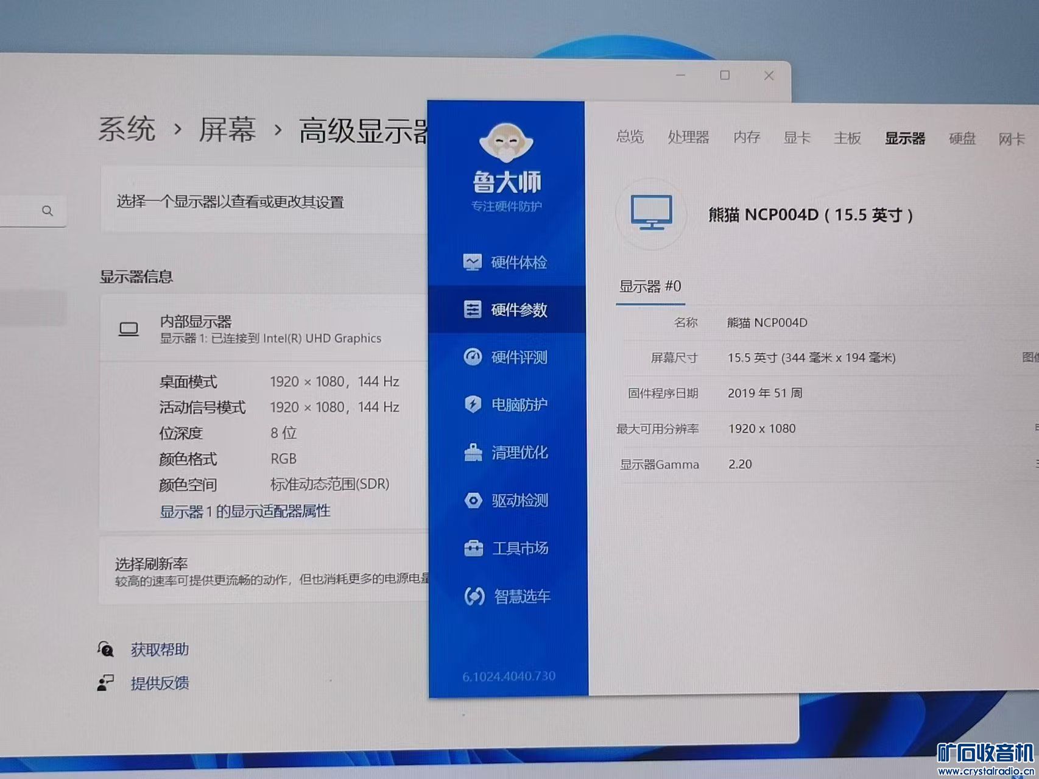The height and width of the screenshot is (779, 1039).
Task: Click the 显示器信息 section heading
Action: (x=136, y=277)
